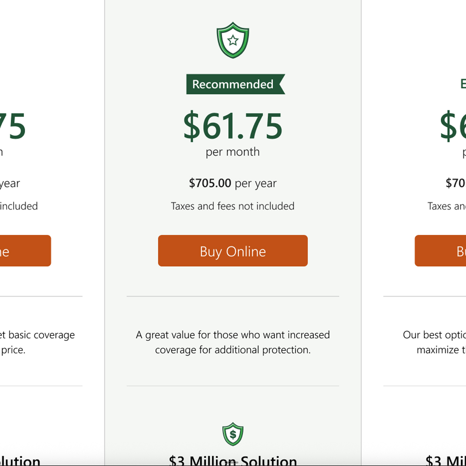Click the right plan's cut-off yearly price
The height and width of the screenshot is (466, 466).
(455, 183)
